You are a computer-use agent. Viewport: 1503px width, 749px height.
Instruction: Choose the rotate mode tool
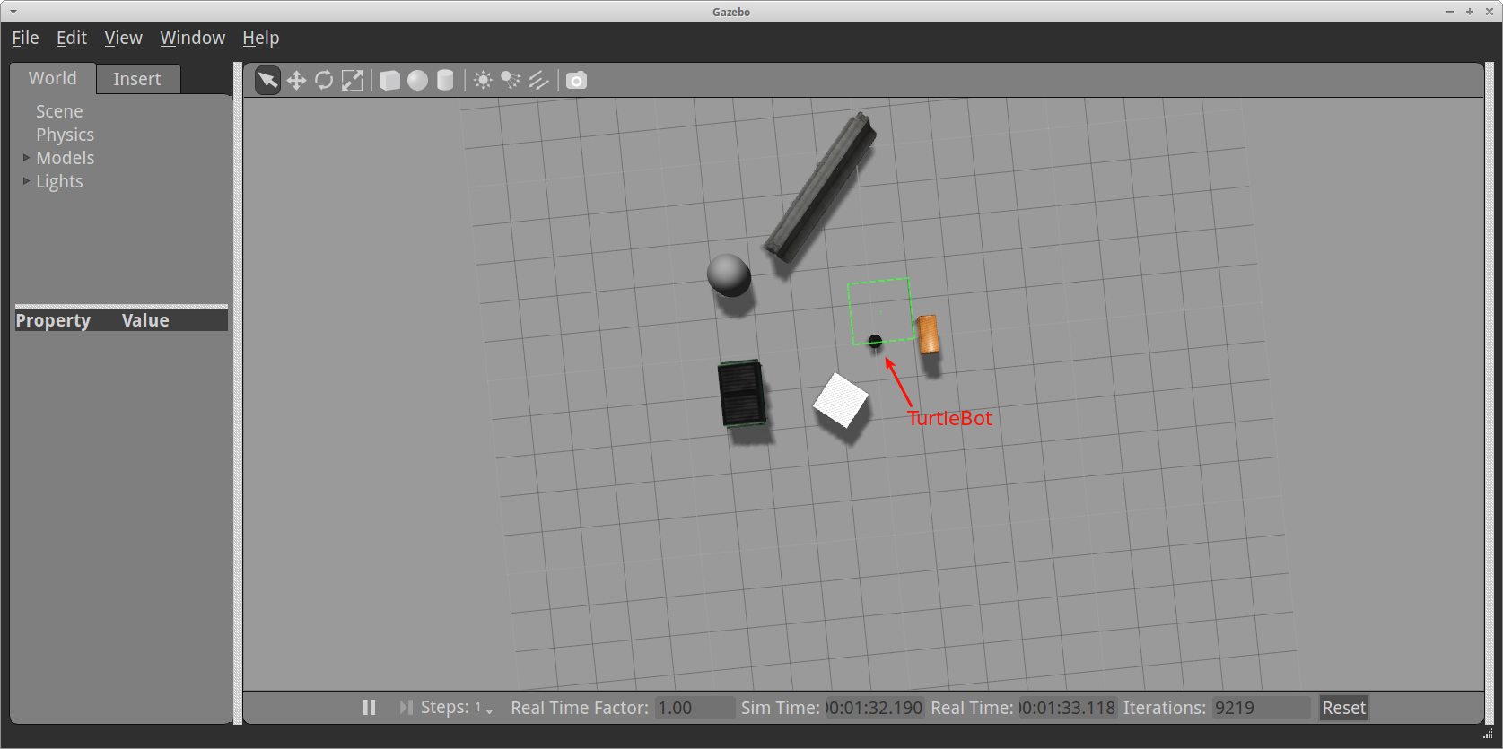324,81
